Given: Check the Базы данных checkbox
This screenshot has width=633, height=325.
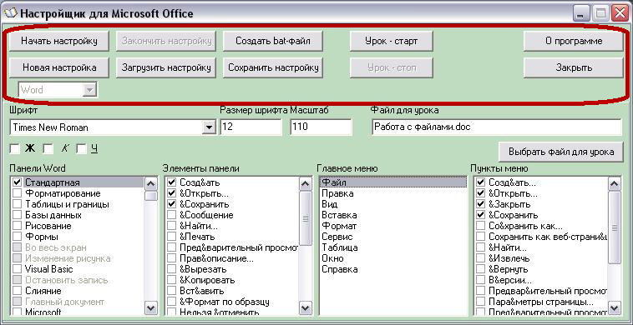Looking at the screenshot, I should 17,215.
